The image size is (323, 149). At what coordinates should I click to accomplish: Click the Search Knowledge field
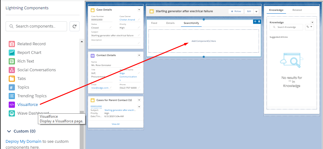click(286, 27)
